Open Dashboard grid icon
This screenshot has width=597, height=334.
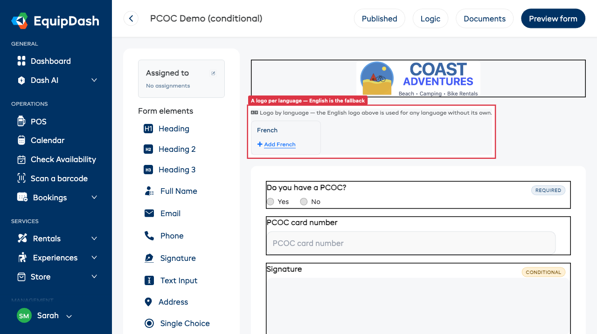coord(21,61)
